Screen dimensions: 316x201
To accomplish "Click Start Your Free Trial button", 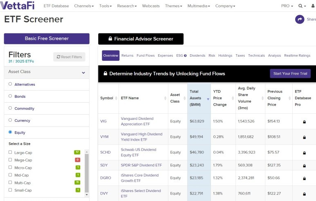I will 290,73.
